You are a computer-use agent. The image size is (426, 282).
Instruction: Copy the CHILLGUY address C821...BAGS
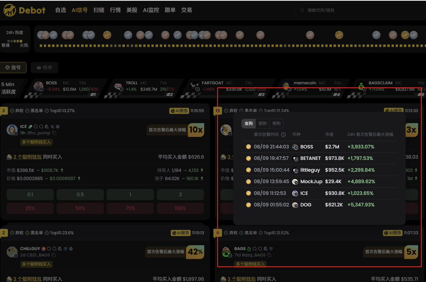[54, 255]
